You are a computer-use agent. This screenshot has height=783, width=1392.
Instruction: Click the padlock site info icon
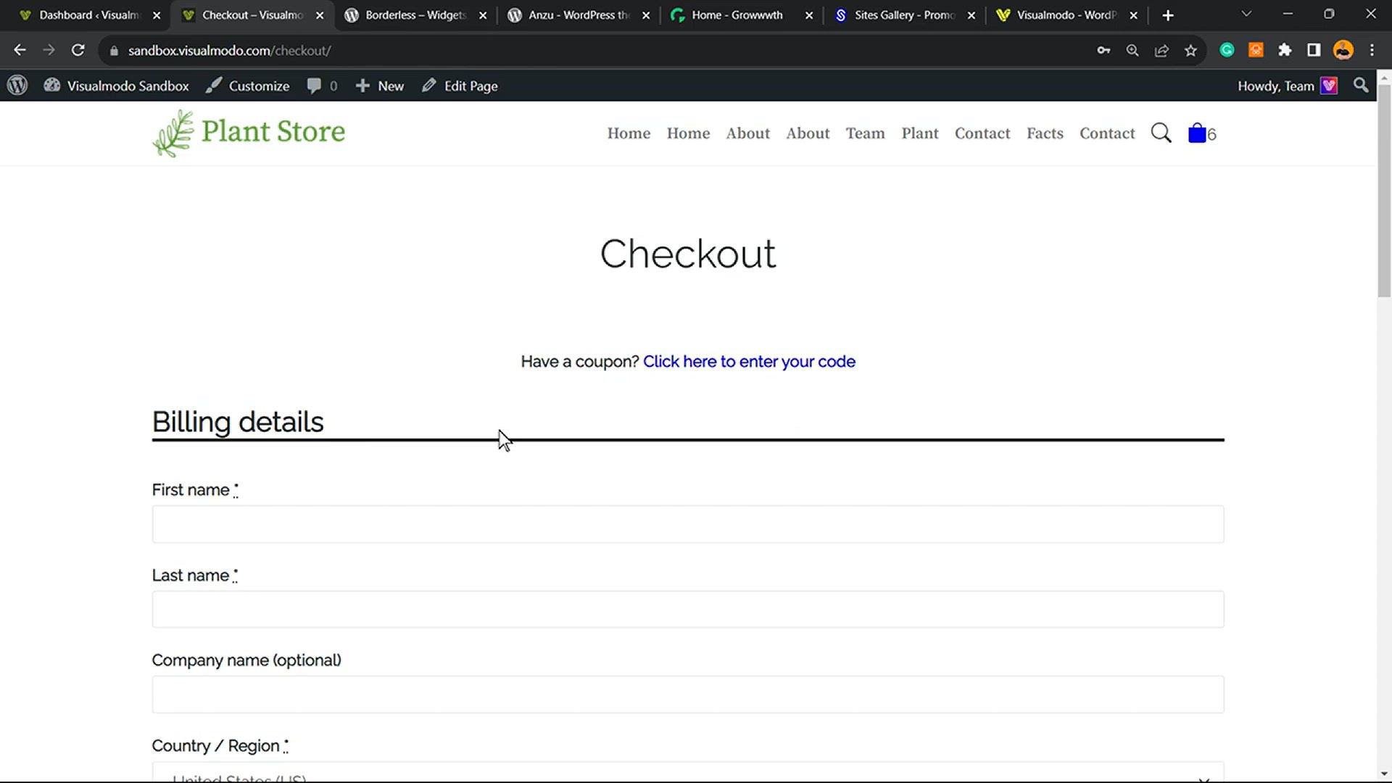point(114,51)
